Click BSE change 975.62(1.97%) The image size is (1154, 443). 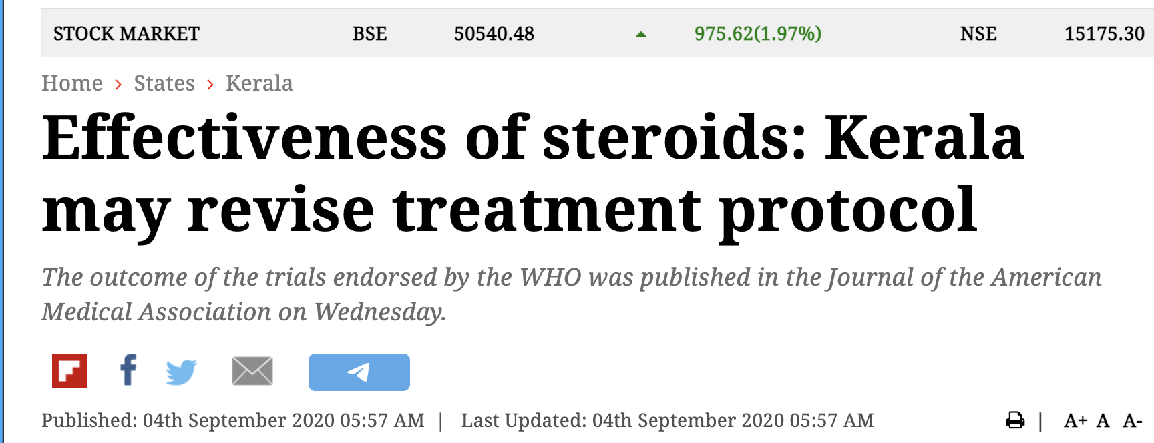(758, 33)
